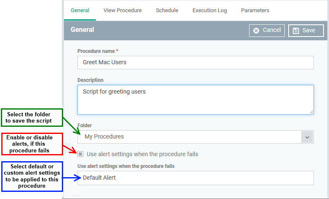Click the red 'Enable or disable alerts' callout
The height and width of the screenshot is (199, 329).
pos(32,144)
